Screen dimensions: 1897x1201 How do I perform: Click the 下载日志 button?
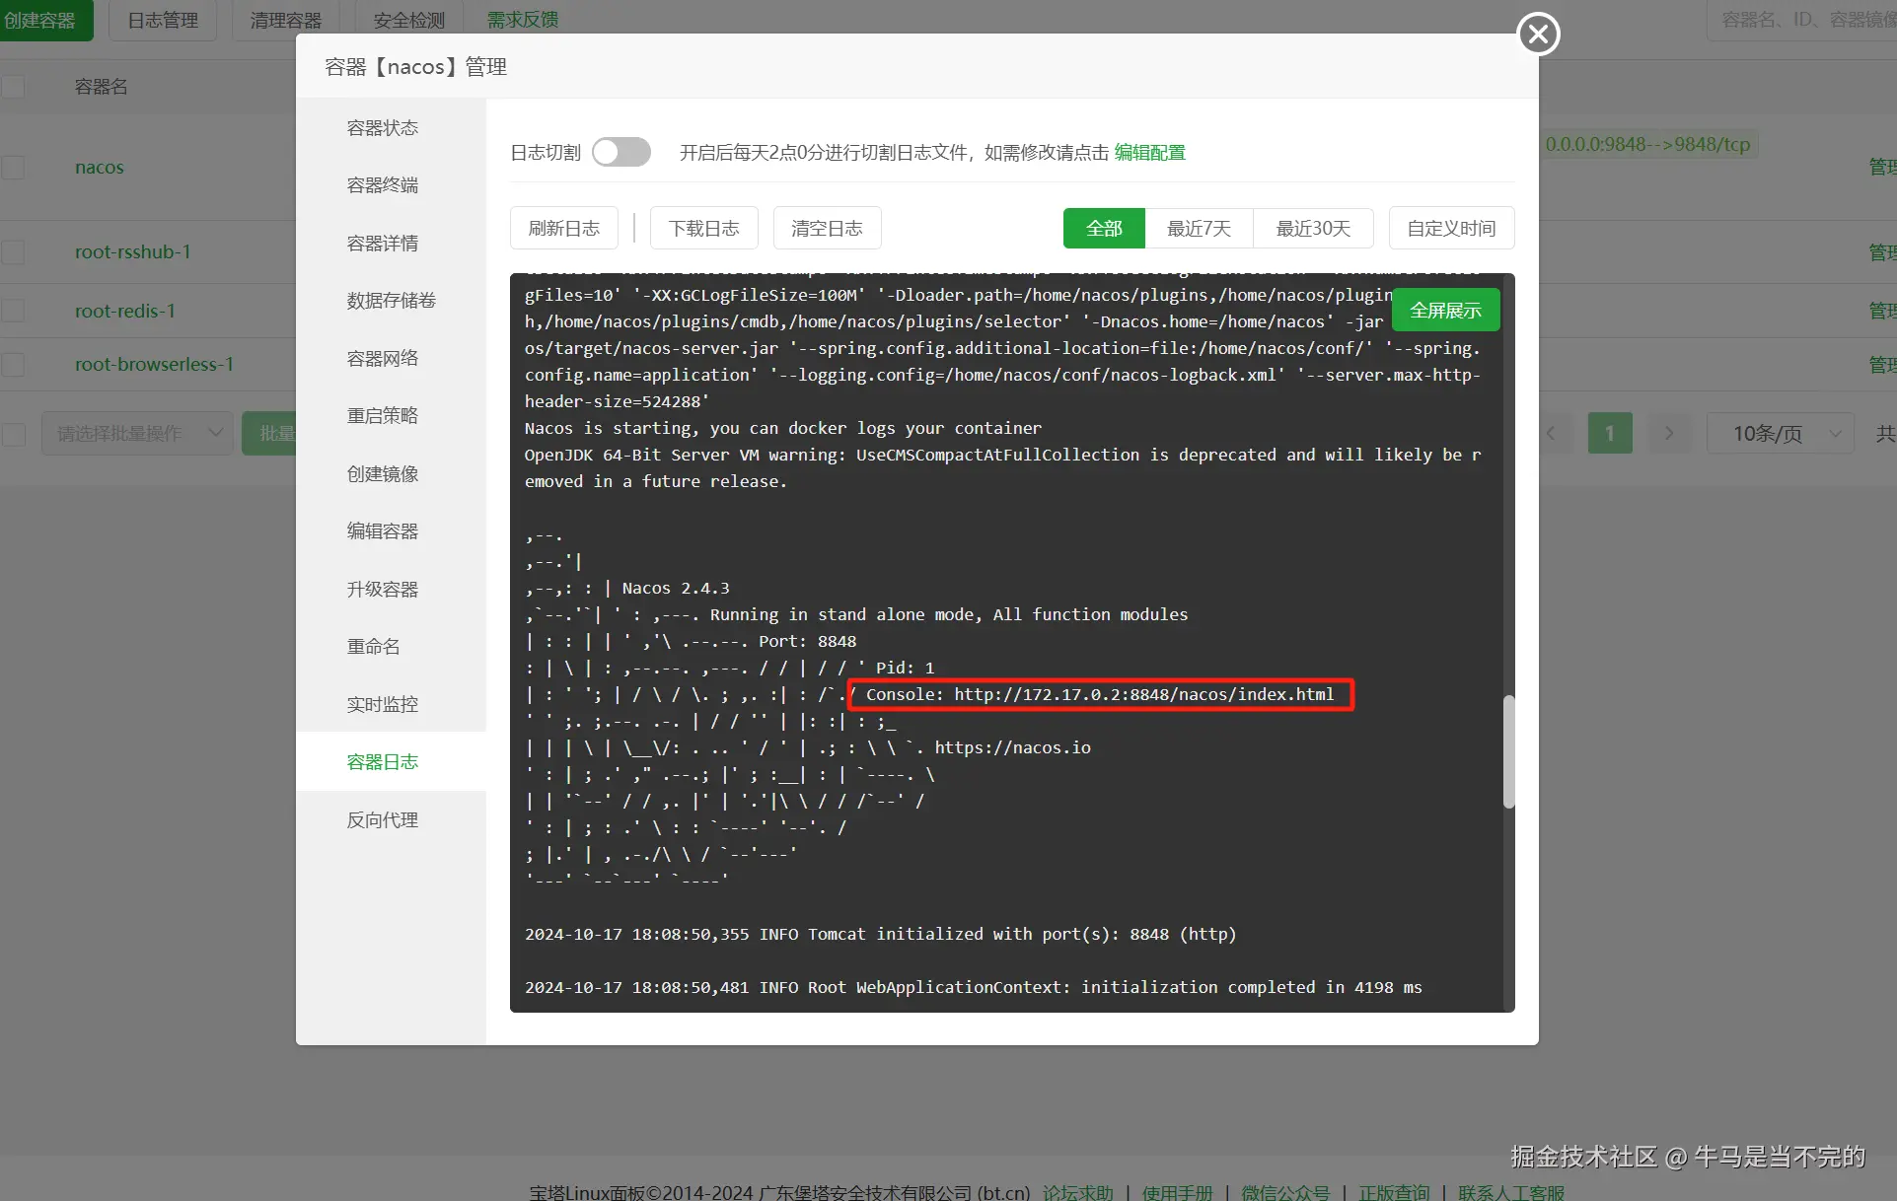point(703,228)
